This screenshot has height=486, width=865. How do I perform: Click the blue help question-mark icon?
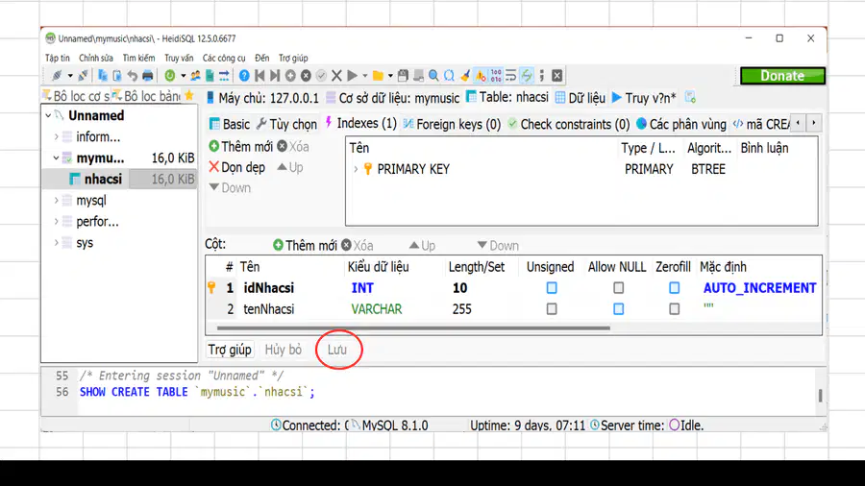(244, 76)
